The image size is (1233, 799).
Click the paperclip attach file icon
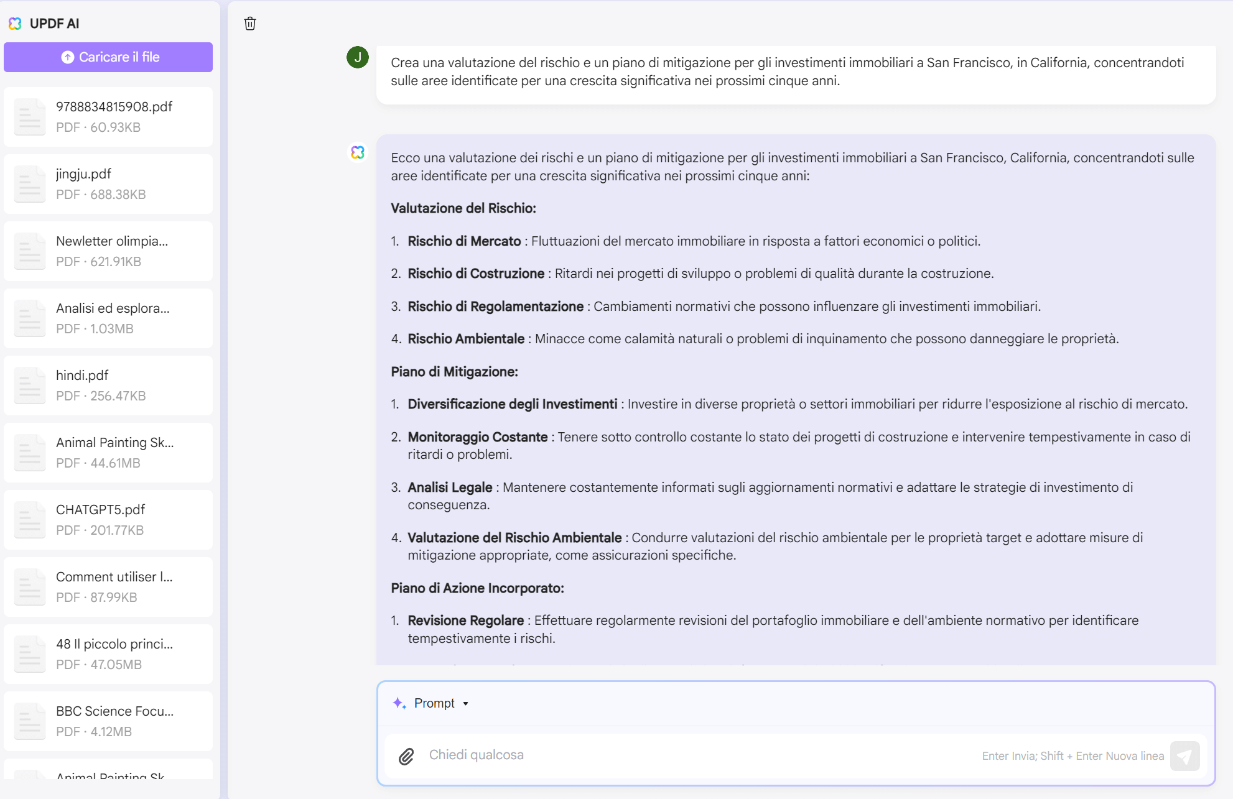click(x=406, y=756)
